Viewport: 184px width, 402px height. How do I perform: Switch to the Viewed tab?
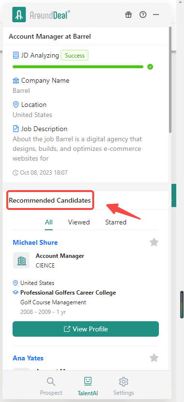(79, 222)
